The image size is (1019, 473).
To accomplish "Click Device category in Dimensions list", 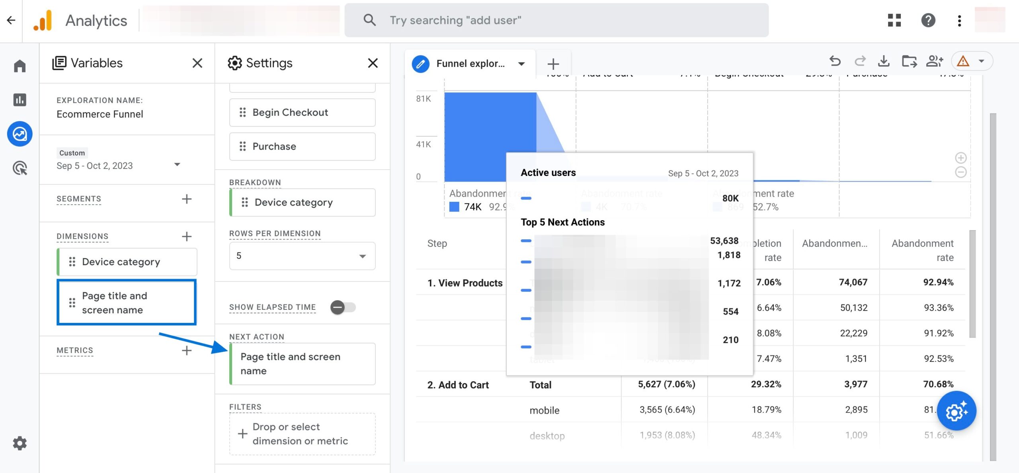I will [127, 262].
